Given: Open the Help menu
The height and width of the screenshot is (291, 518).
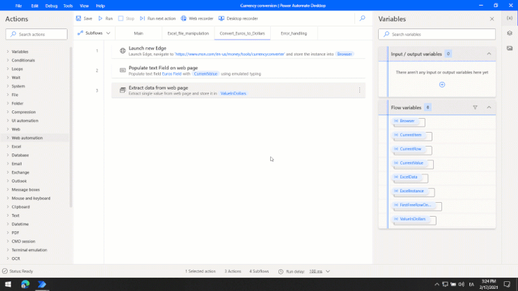Looking at the screenshot, I should tap(100, 6).
